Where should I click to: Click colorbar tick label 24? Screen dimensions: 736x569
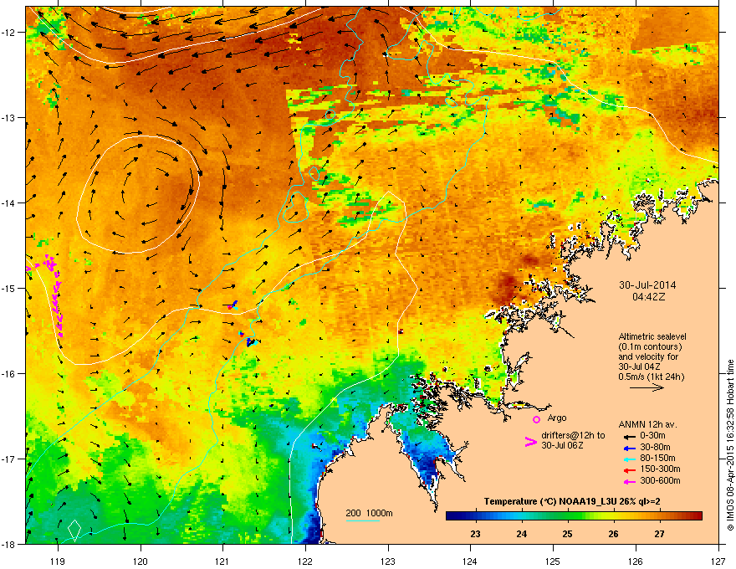(522, 534)
